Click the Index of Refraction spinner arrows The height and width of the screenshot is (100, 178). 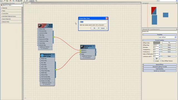(x=159, y=54)
